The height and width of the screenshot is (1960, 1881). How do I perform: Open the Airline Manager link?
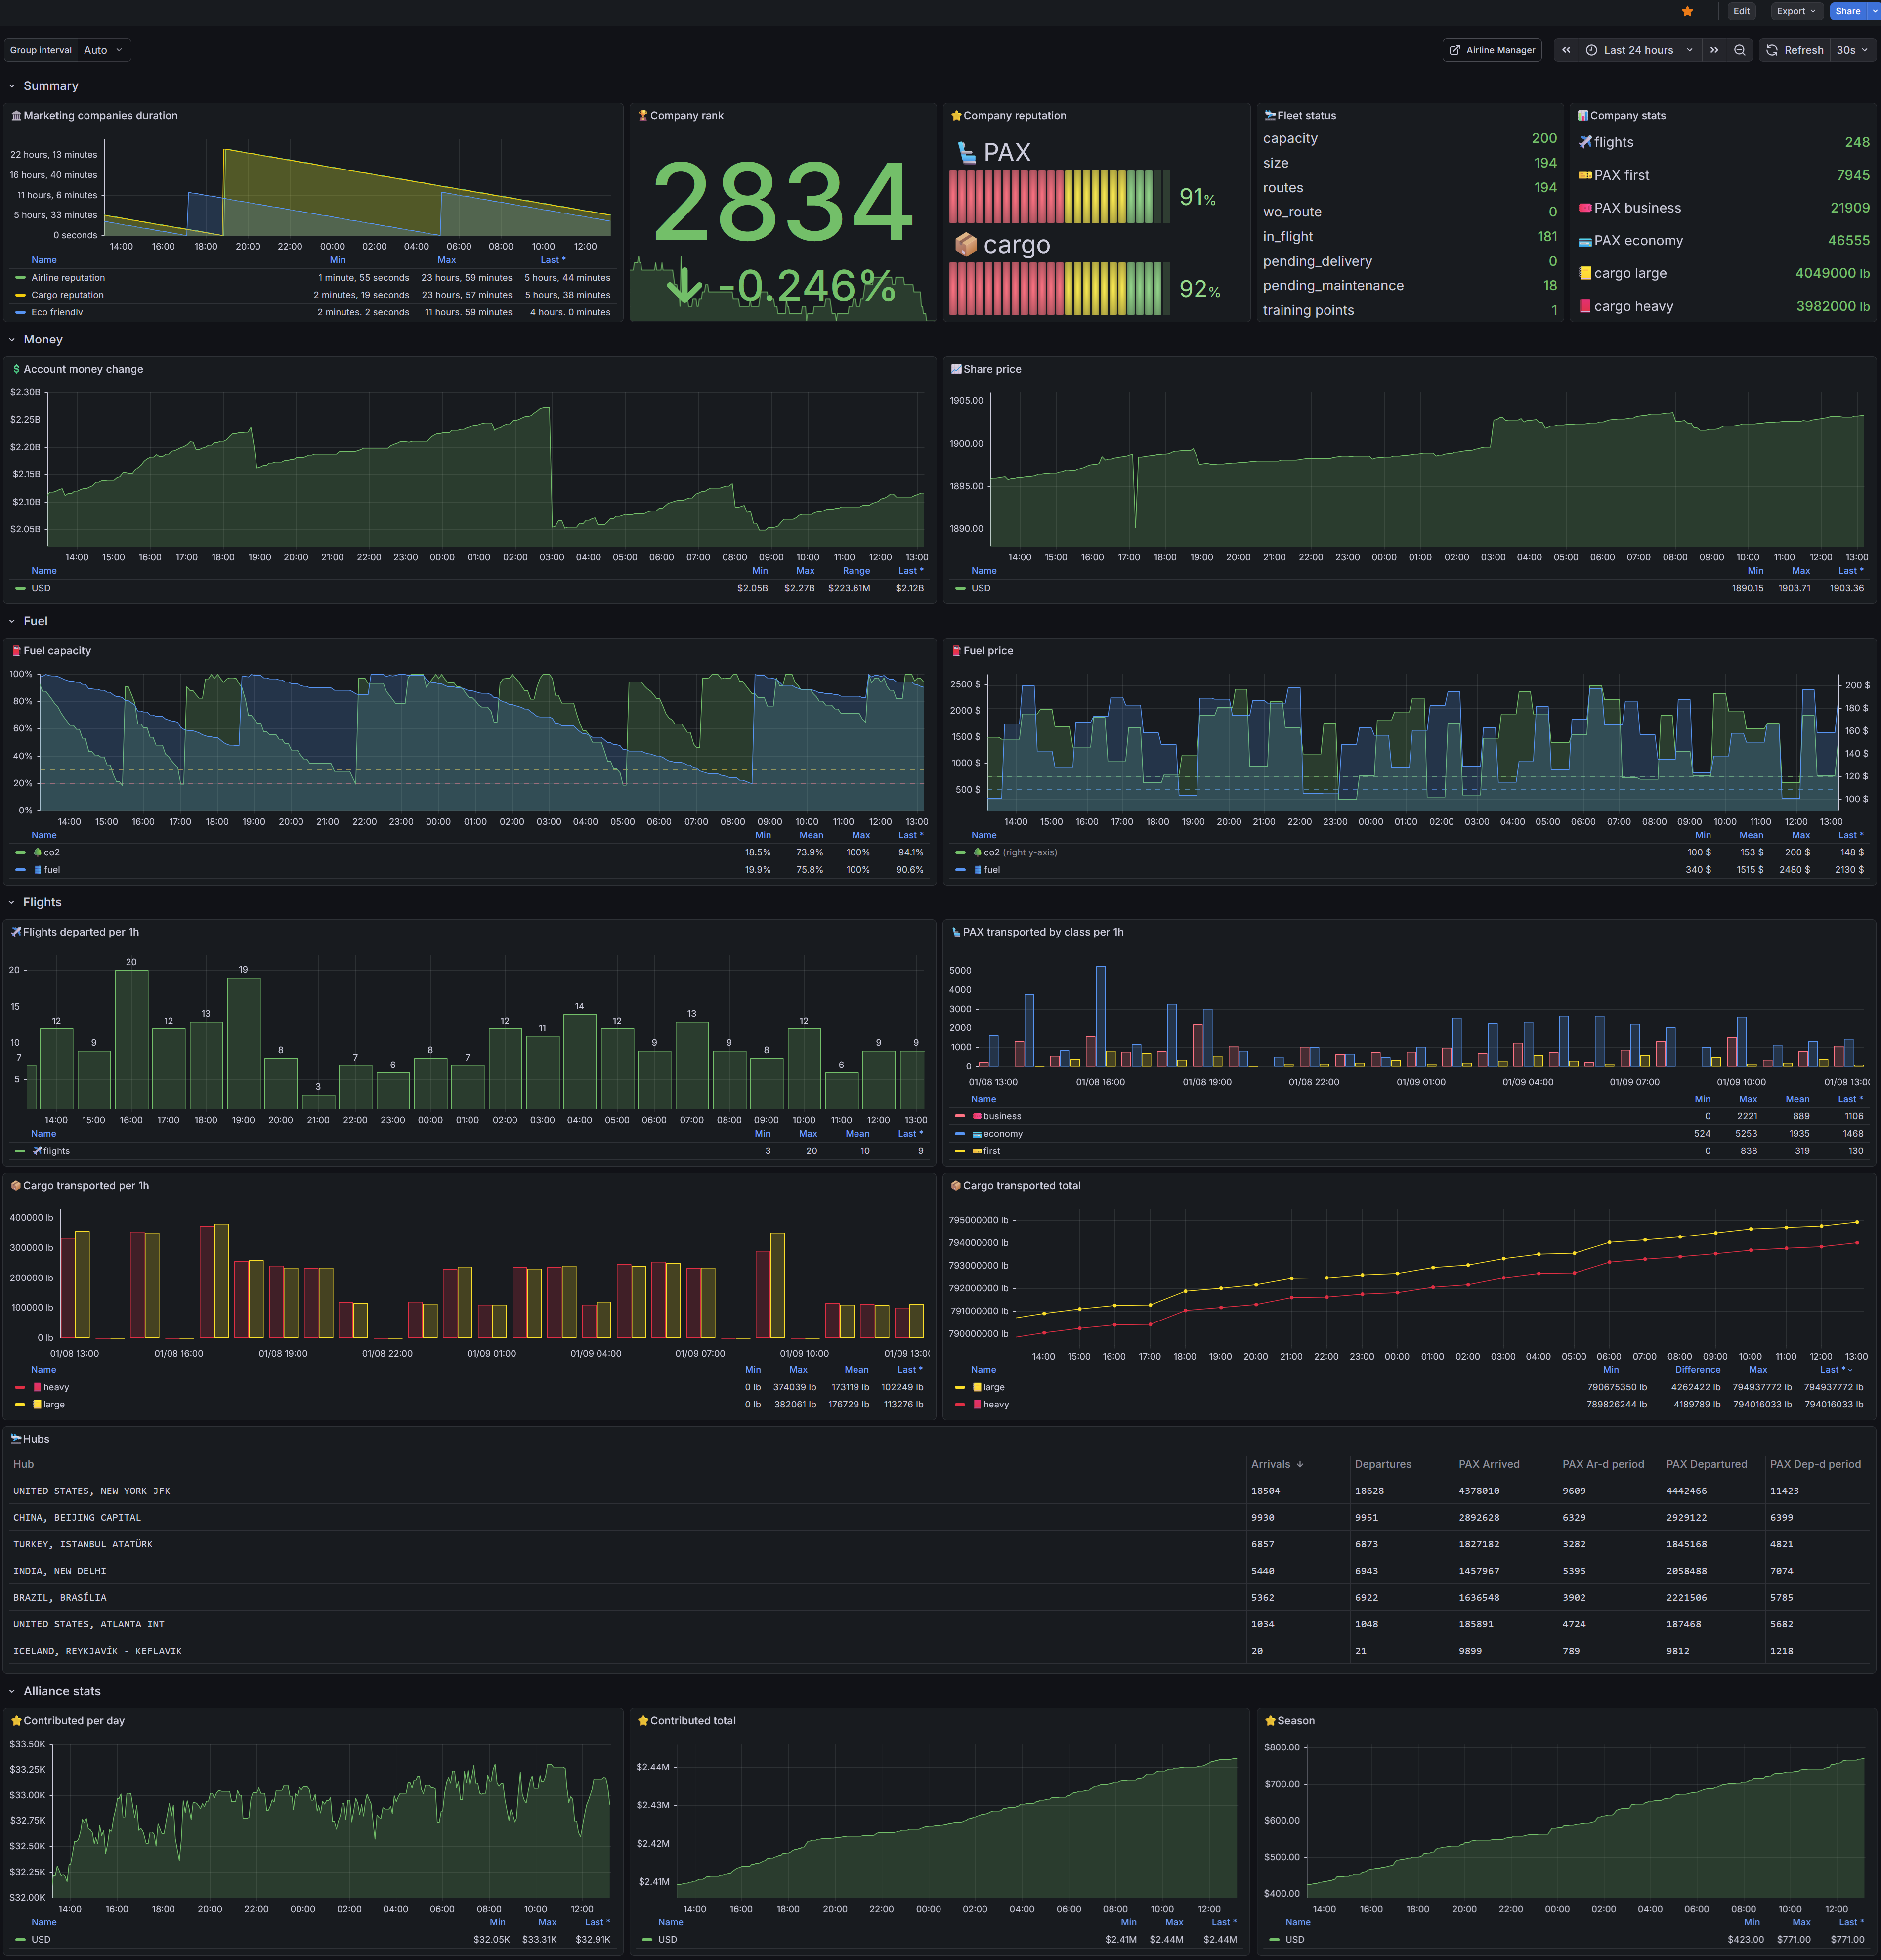[1491, 50]
